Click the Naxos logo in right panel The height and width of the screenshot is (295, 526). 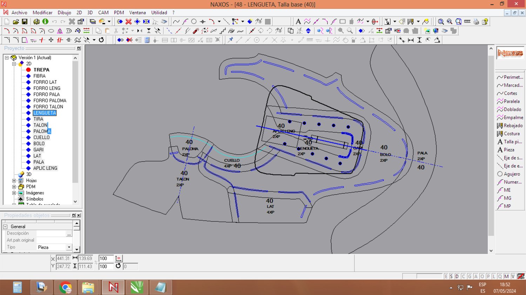(x=510, y=53)
